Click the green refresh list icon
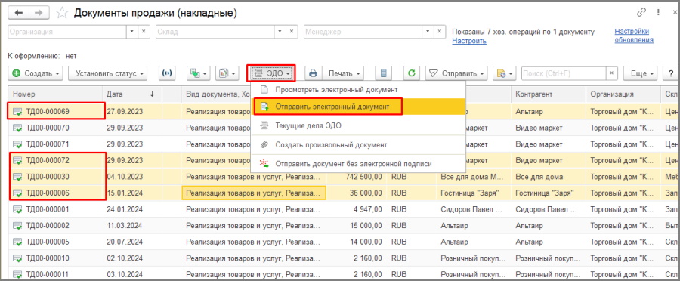This screenshot has height=281, width=680. 412,73
